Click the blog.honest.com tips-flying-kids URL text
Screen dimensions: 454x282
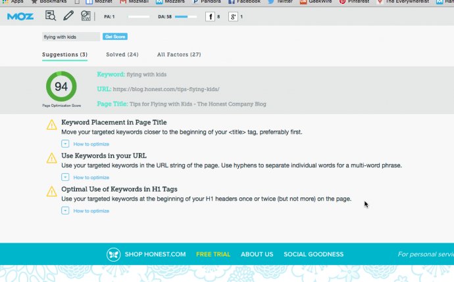pyautogui.click(x=166, y=89)
